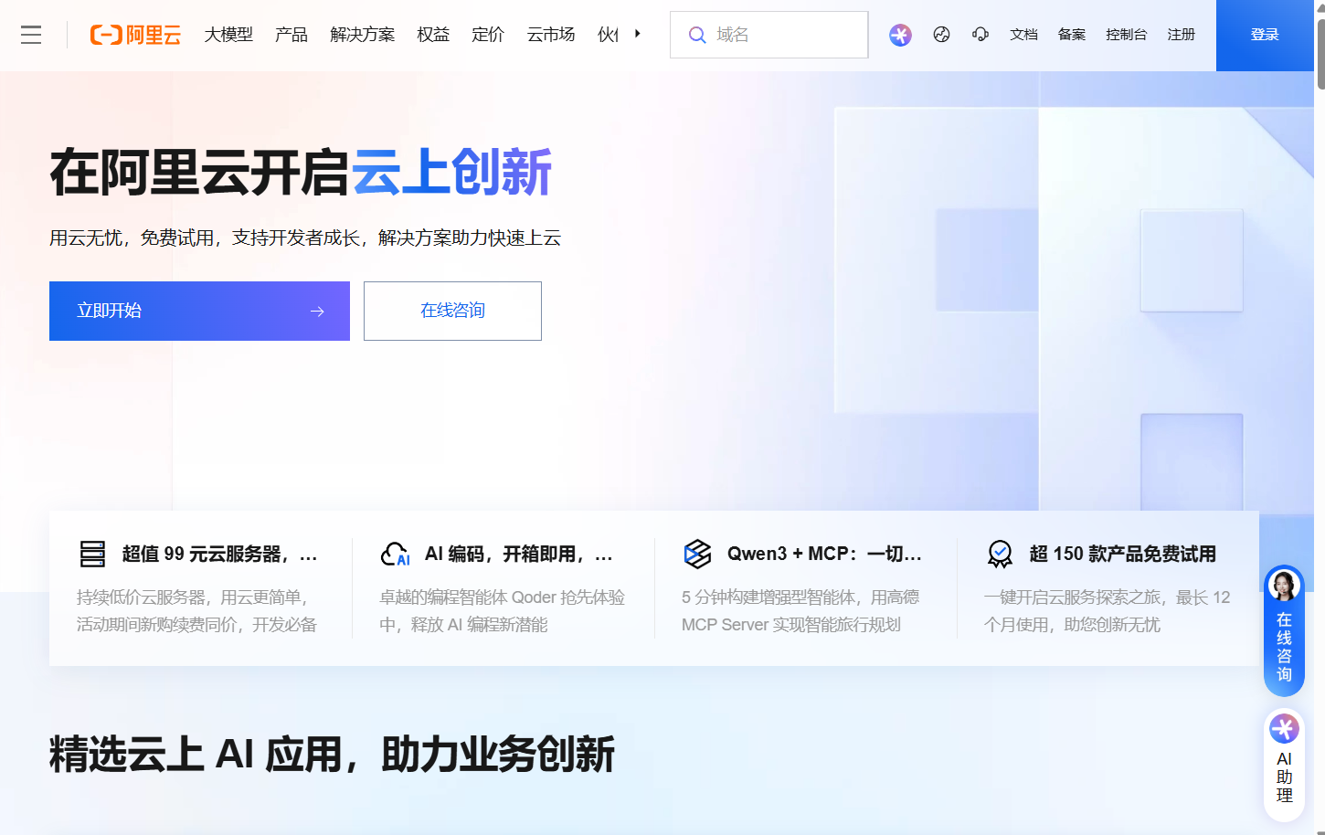
Task: Open customer support via the headset icon
Action: [980, 35]
